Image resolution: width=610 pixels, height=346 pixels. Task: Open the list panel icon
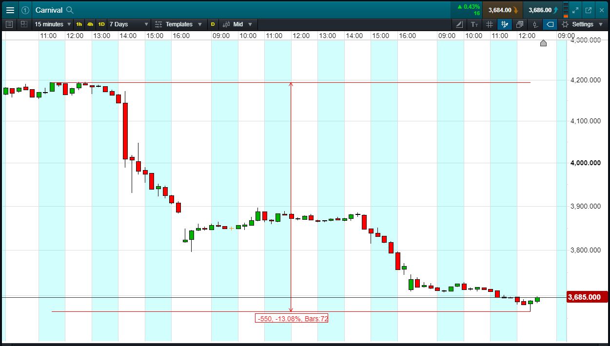pos(9,24)
